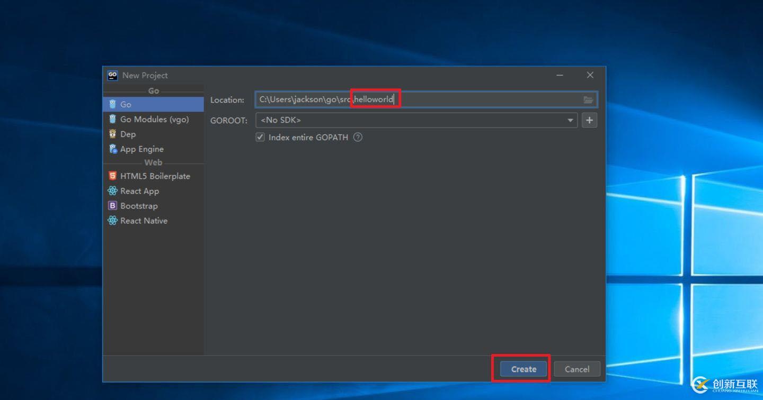Browse for location with folder icon
This screenshot has height=400, width=763.
point(588,99)
